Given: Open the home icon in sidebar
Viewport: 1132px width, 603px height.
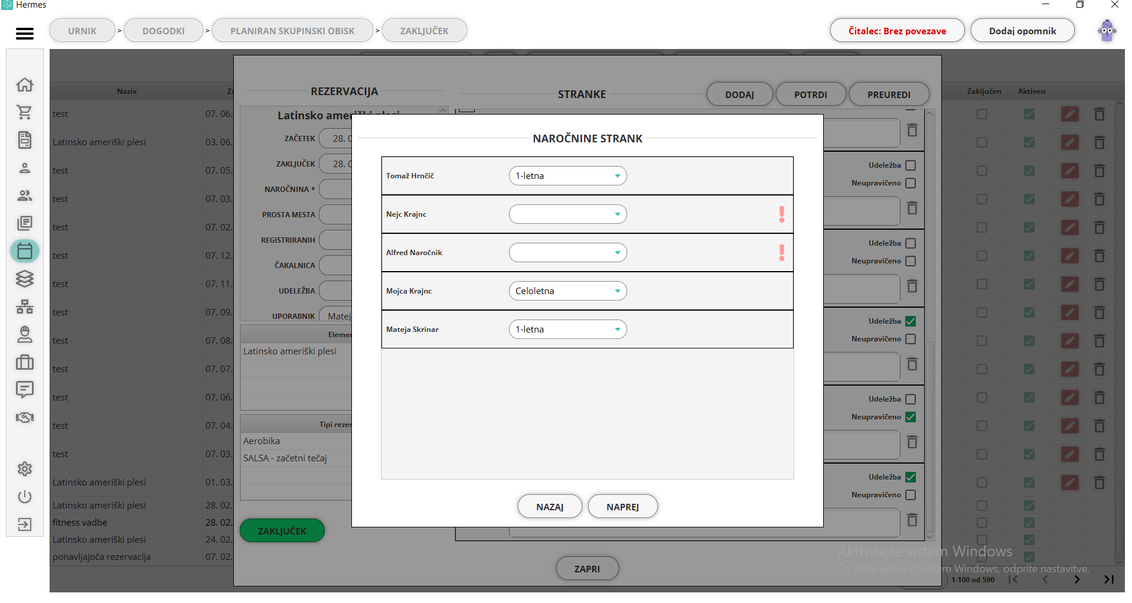Looking at the screenshot, I should 24,84.
